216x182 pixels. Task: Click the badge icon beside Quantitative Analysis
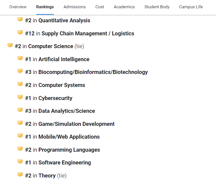(x=20, y=19)
